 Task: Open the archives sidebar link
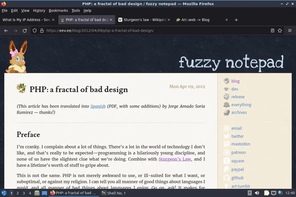click(x=239, y=112)
